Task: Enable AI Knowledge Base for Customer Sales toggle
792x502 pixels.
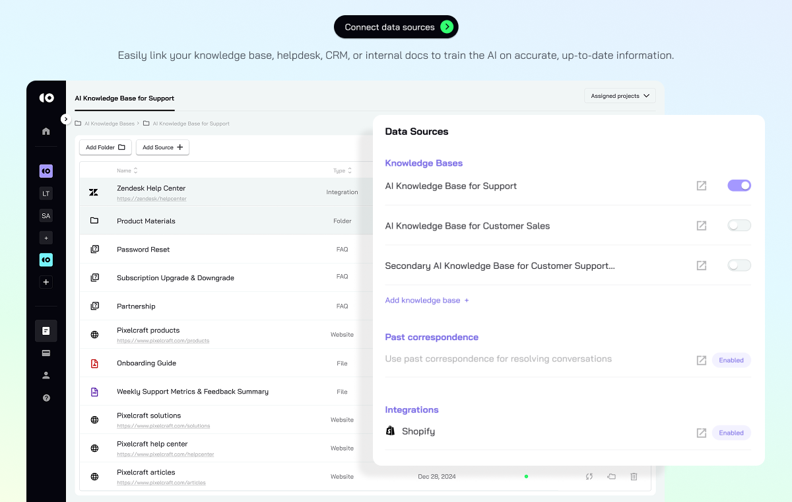Action: [739, 225]
